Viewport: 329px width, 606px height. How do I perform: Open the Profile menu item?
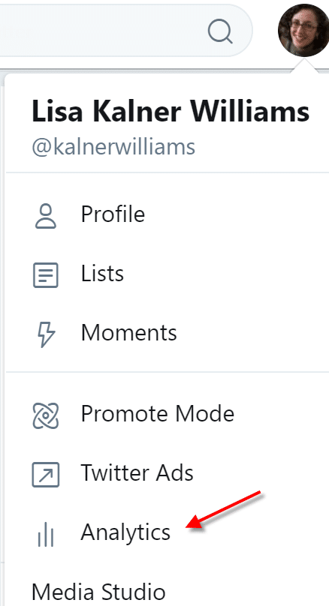(167, 214)
